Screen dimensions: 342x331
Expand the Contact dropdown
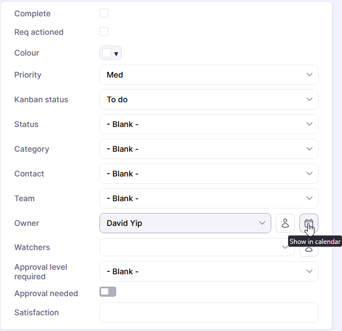[x=208, y=174]
